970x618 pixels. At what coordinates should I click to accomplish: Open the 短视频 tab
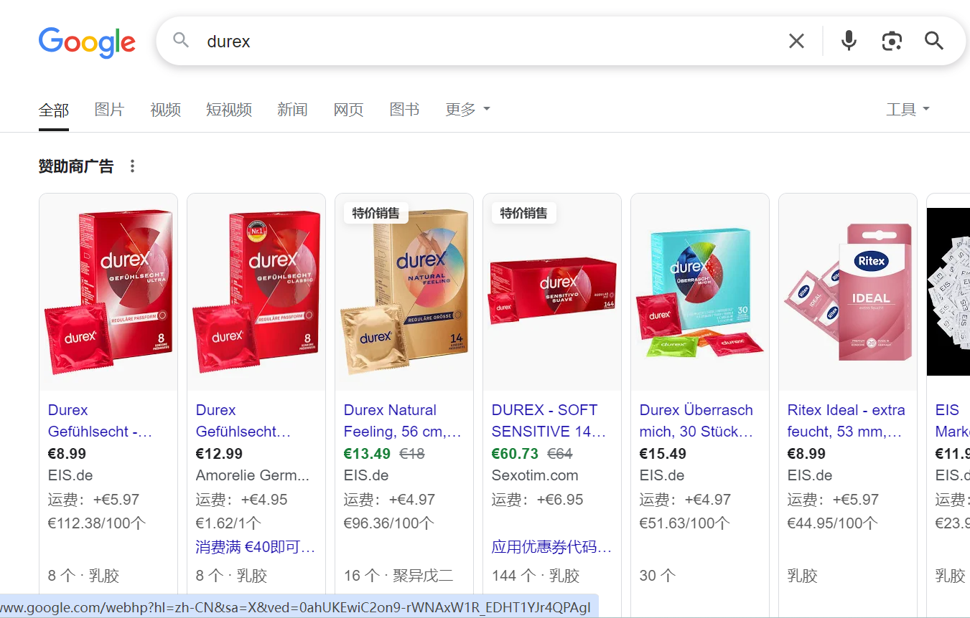pos(229,110)
